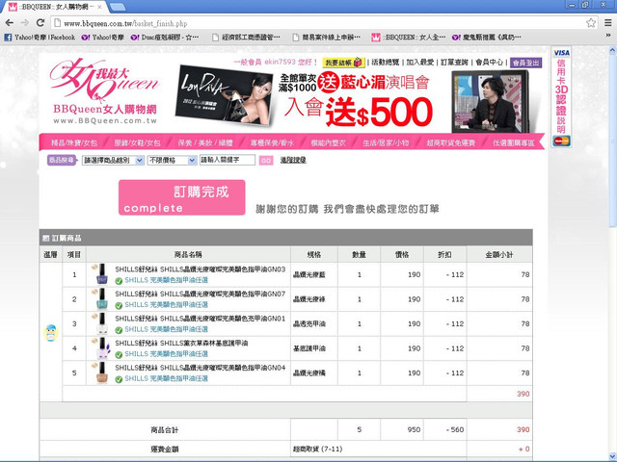The height and width of the screenshot is (462, 617).
Task: Click the pink GO search button
Action: tap(266, 161)
